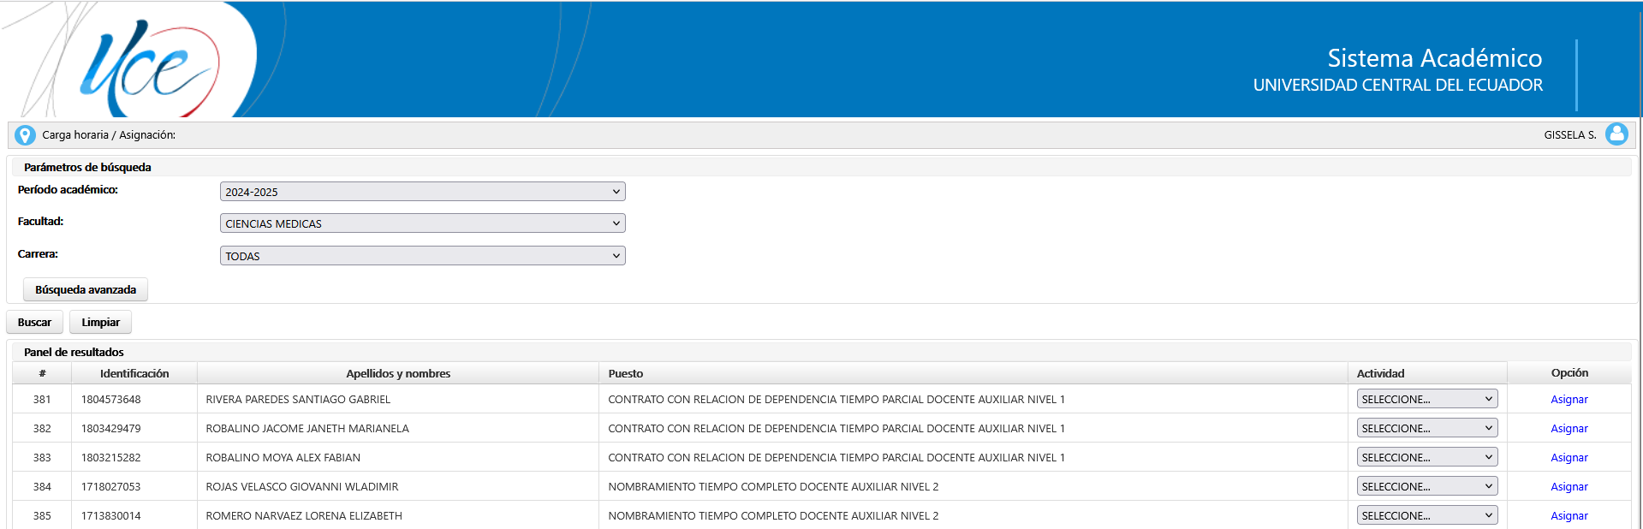The width and height of the screenshot is (1643, 529).
Task: Click Asignar for row 382
Action: point(1569,428)
